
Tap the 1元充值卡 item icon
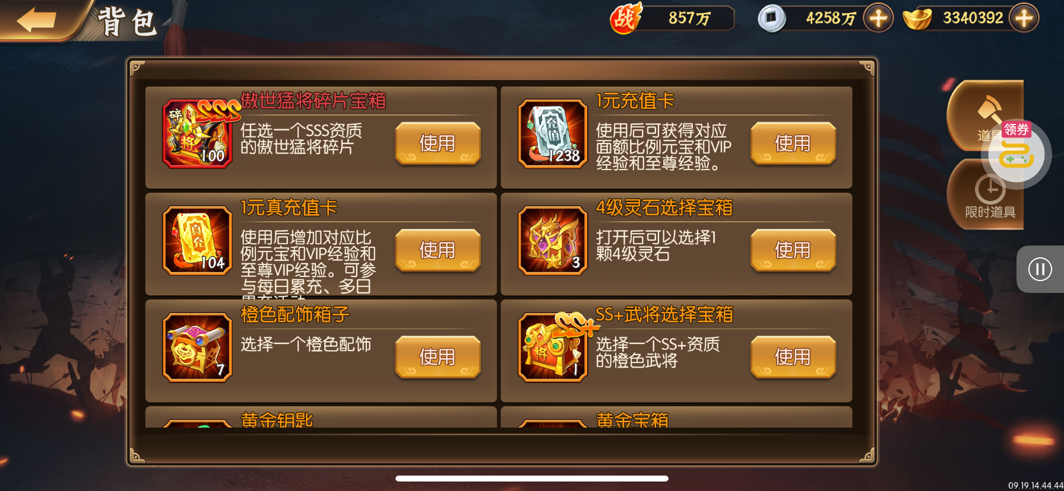tap(553, 134)
